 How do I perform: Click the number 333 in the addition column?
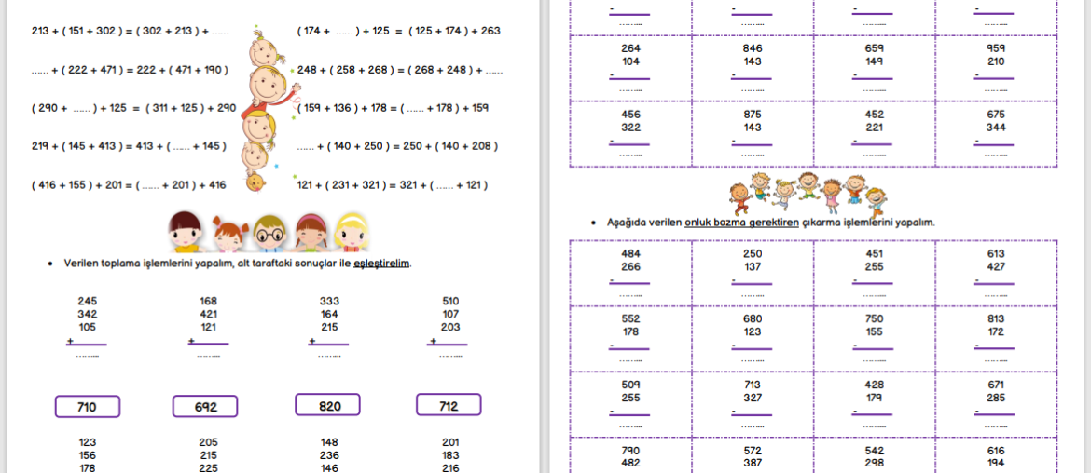tap(330, 302)
